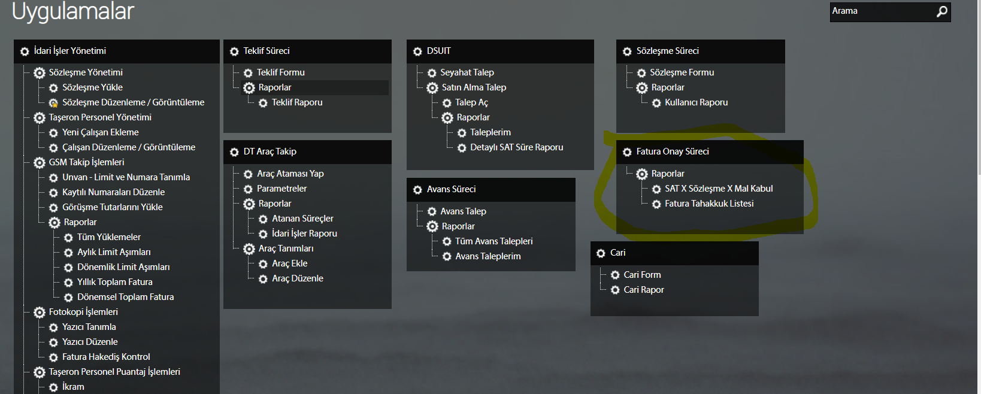981x394 pixels.
Task: Click gear icon next to Teklif Formu
Action: coord(248,73)
